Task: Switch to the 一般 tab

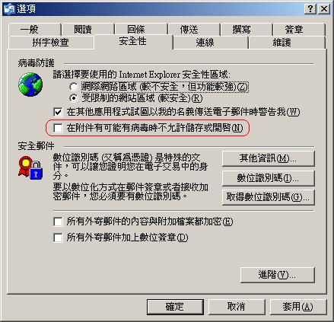Action: click(35, 30)
